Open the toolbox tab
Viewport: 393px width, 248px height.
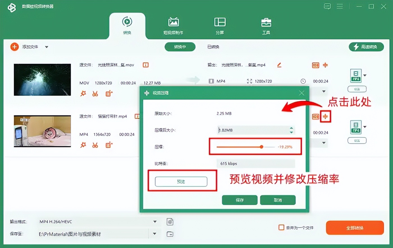(266, 26)
